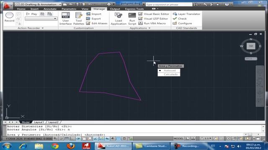Viewport: 268px width, 150px height.
Task: Expand the Applications panel
Action: [140, 28]
